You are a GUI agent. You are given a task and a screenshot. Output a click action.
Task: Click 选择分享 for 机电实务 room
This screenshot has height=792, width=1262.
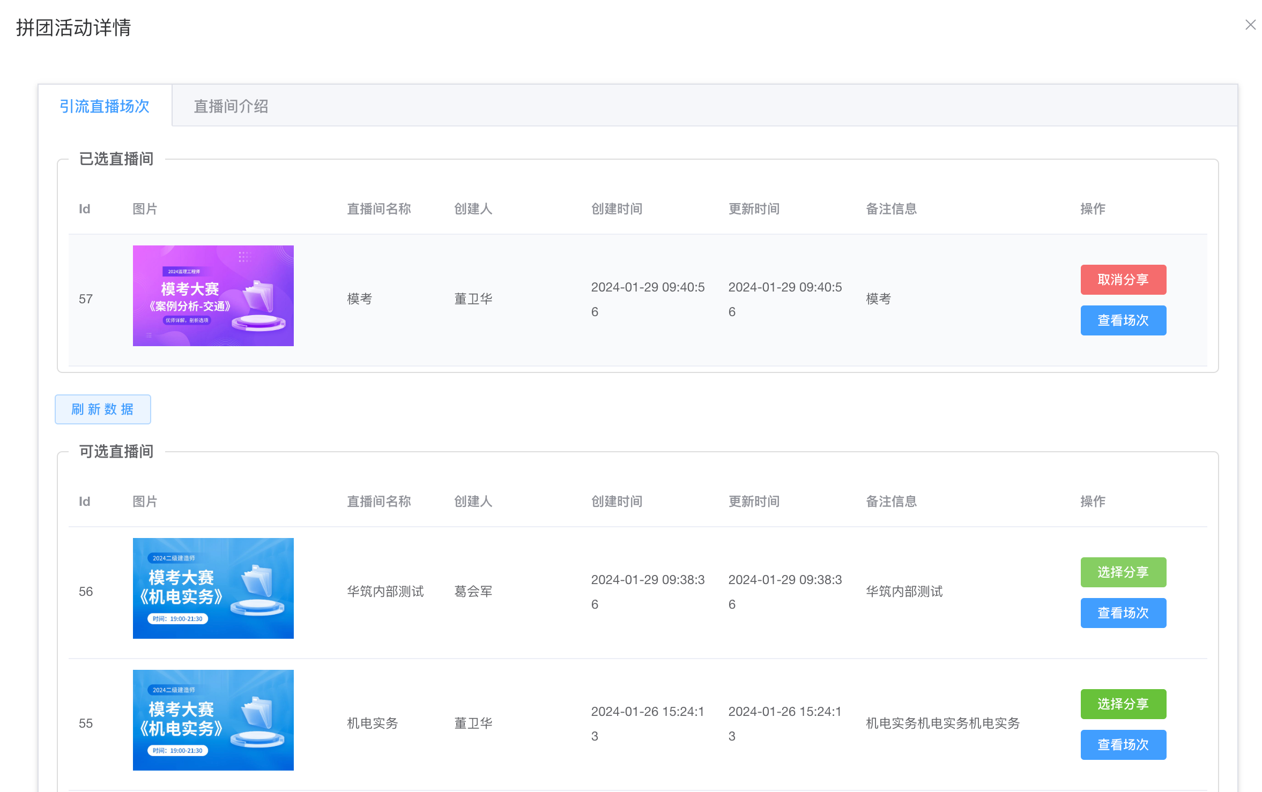coord(1123,704)
